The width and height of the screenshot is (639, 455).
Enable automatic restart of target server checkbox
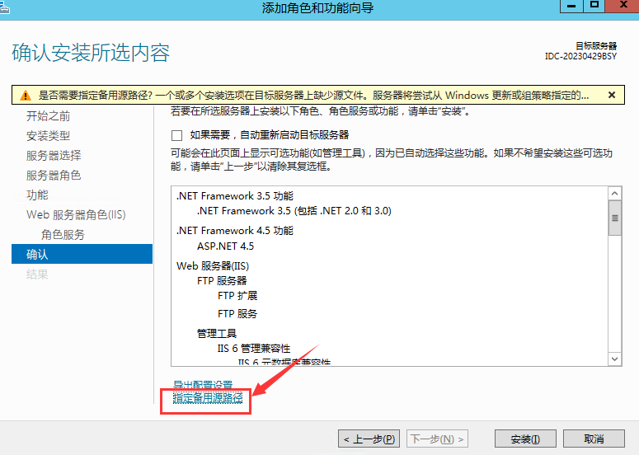pyautogui.click(x=177, y=135)
